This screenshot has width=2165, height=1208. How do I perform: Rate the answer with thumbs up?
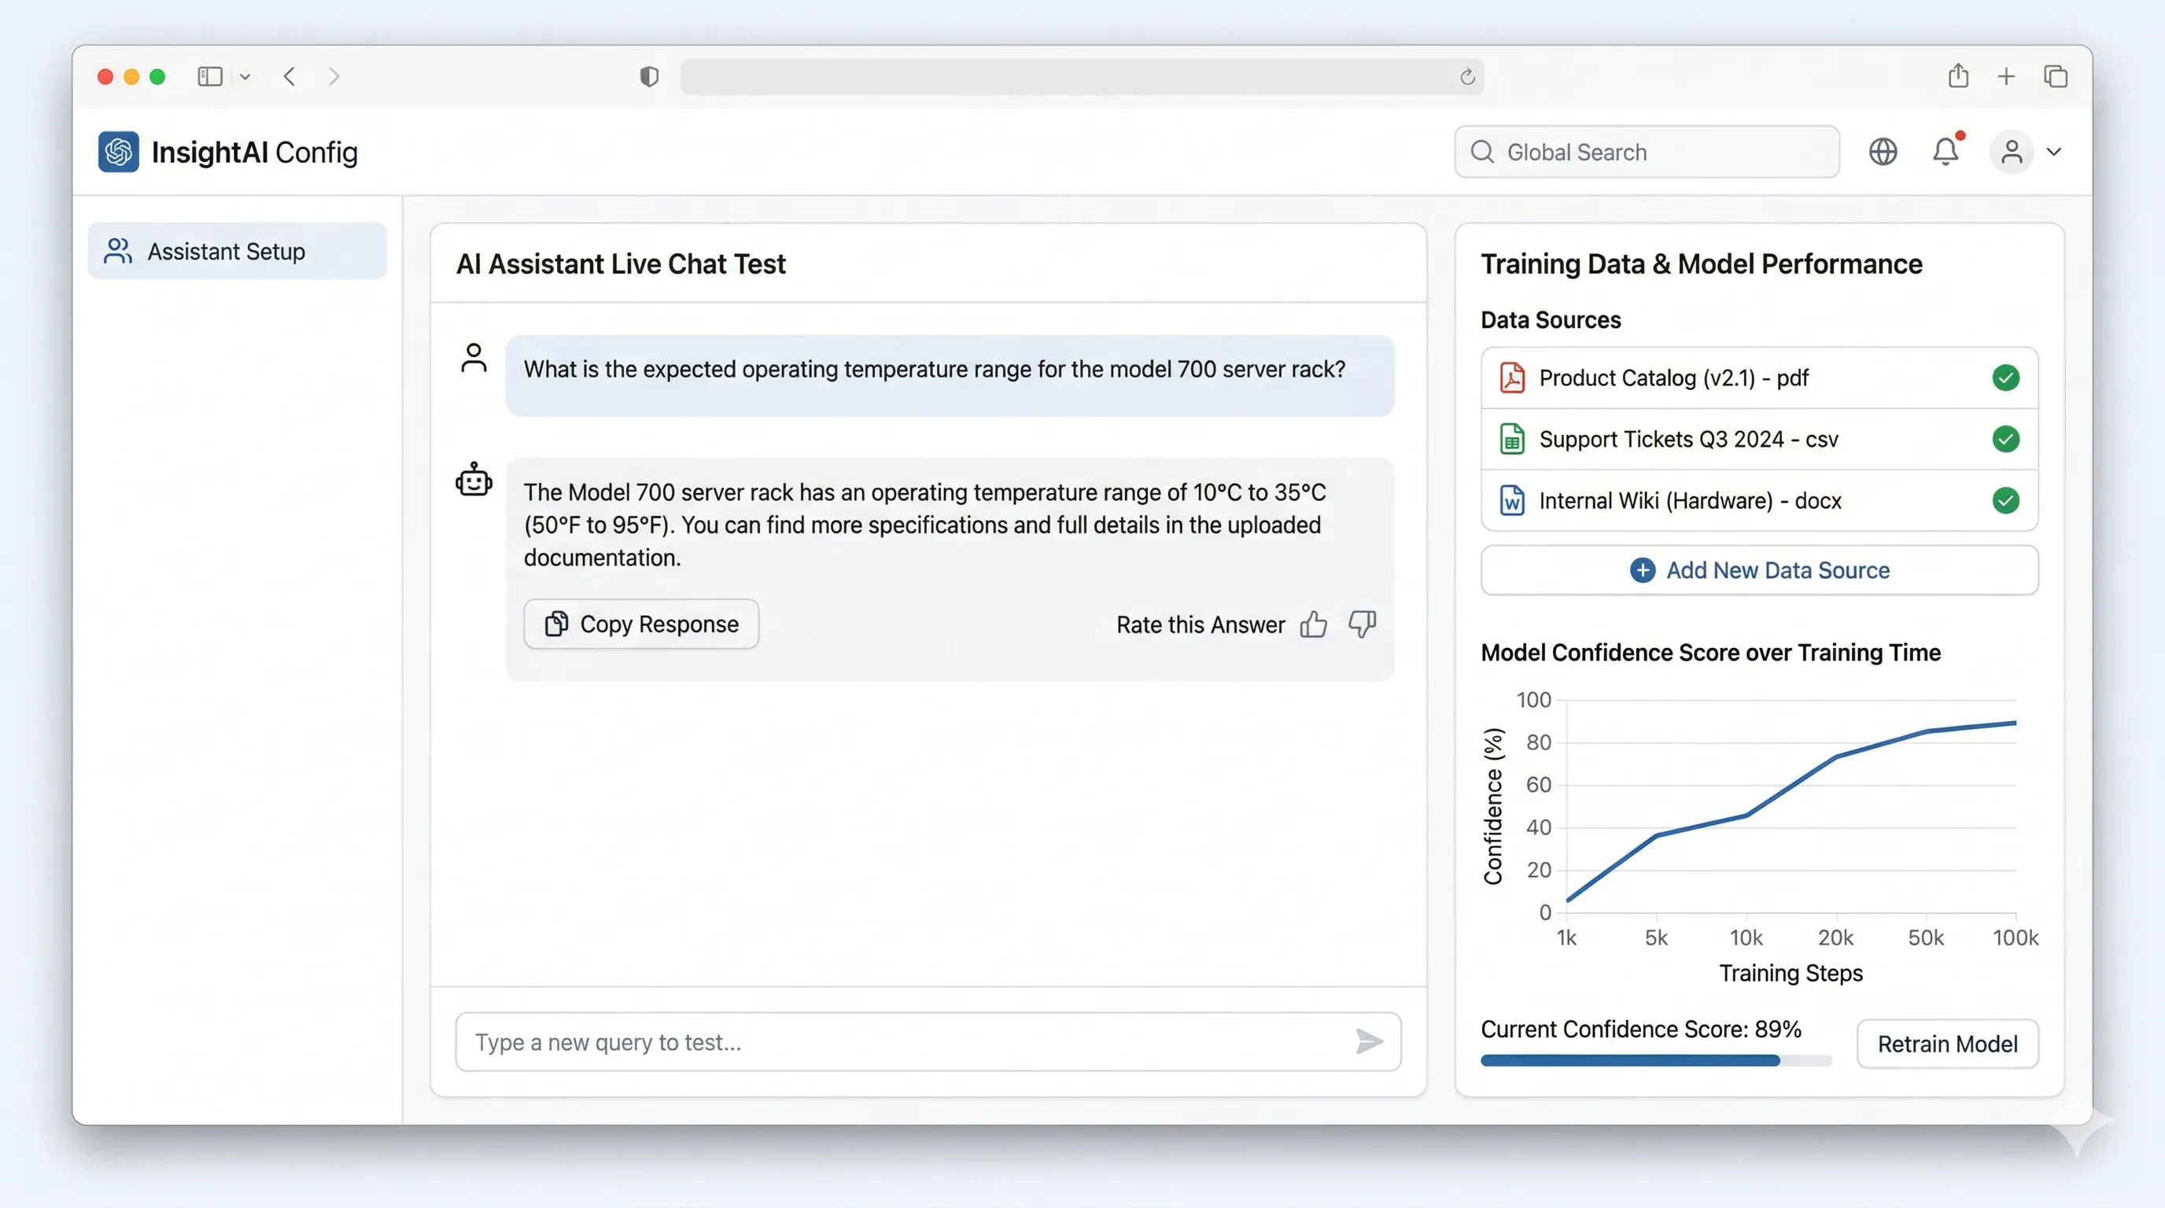pyautogui.click(x=1314, y=624)
